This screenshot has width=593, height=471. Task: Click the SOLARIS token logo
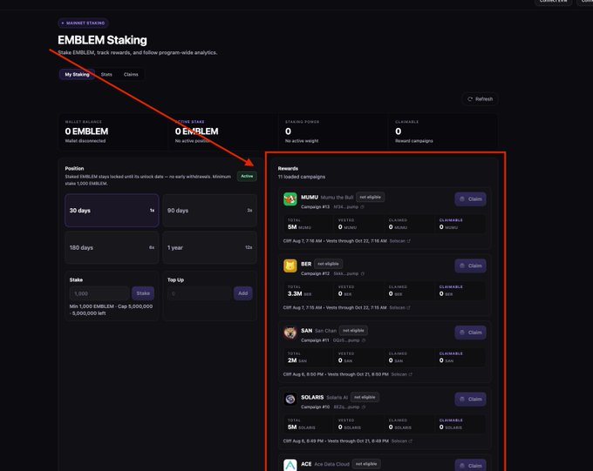pyautogui.click(x=290, y=400)
